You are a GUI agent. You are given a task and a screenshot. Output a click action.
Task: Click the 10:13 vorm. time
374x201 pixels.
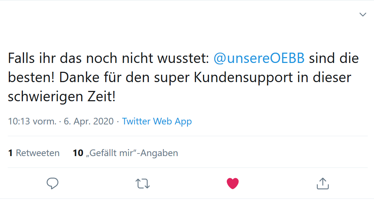coord(32,121)
